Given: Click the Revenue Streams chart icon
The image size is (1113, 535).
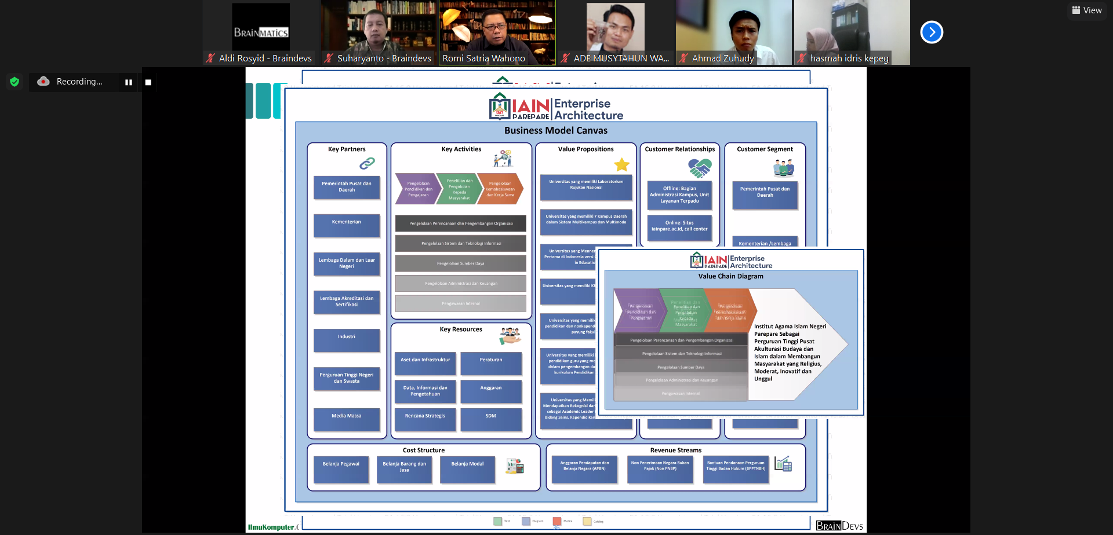Looking at the screenshot, I should pos(783,464).
